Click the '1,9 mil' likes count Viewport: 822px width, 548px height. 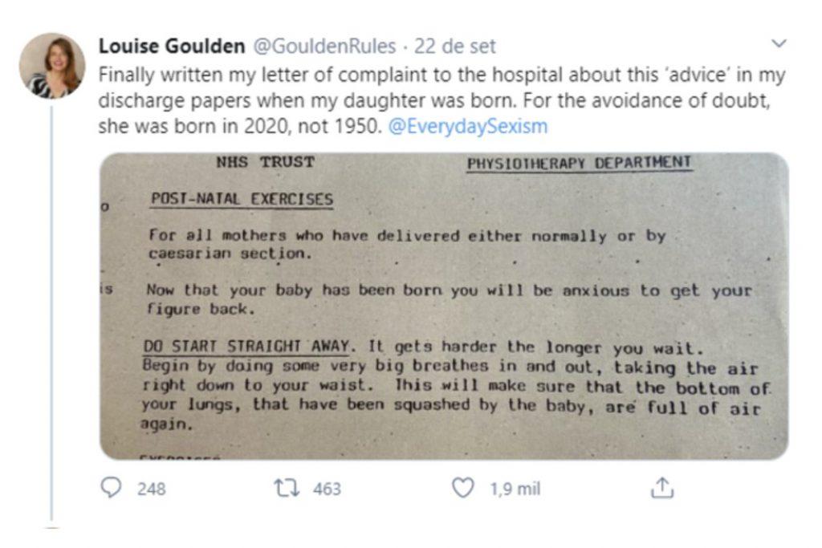515,489
